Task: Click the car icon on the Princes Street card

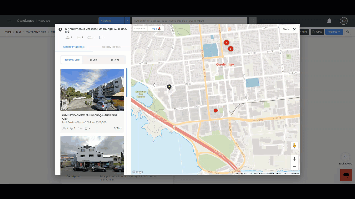Action: [79, 128]
